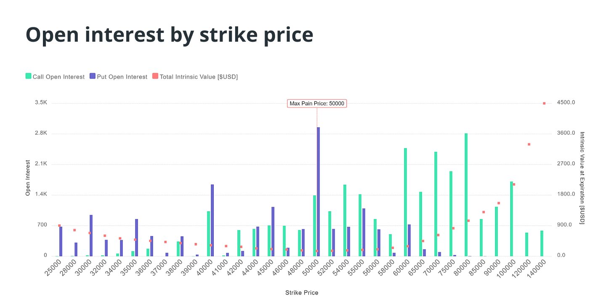Click the intrinsic value marker at strike 140000
The height and width of the screenshot is (307, 610).
tap(544, 103)
